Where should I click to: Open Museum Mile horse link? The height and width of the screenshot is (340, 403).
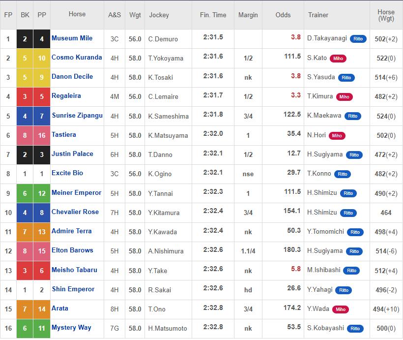(x=72, y=38)
